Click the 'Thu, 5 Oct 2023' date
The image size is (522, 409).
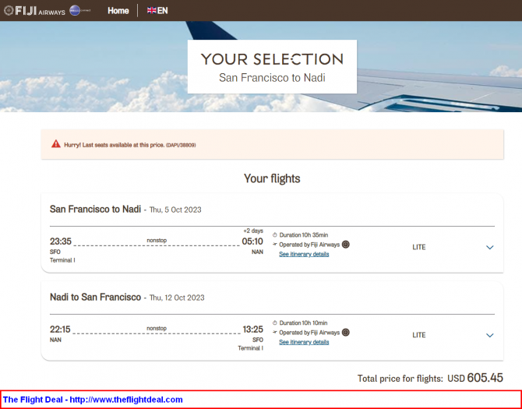[175, 210]
